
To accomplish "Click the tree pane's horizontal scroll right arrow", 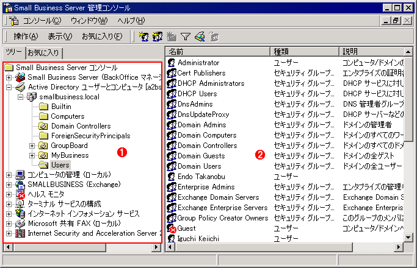I will 156,247.
